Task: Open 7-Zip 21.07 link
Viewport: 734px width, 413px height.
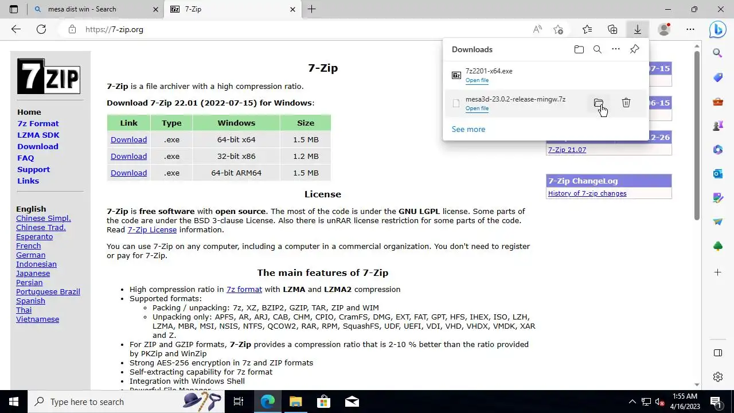Action: [567, 150]
